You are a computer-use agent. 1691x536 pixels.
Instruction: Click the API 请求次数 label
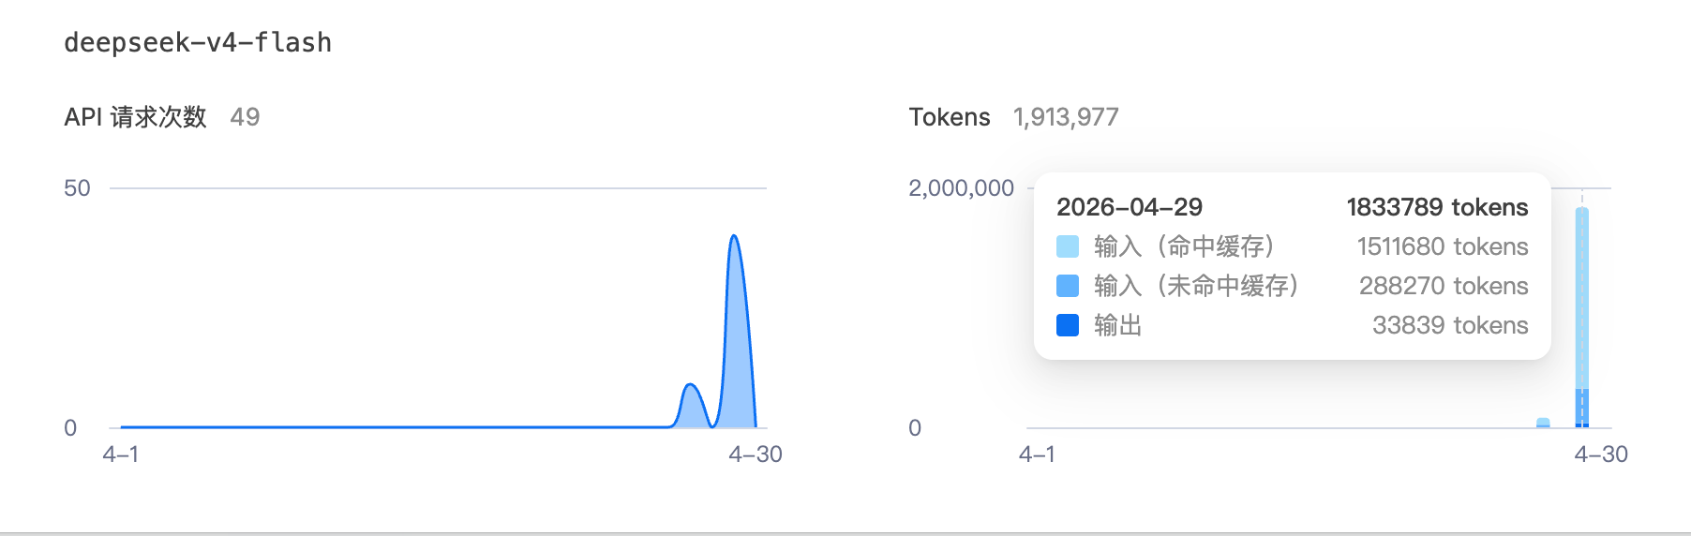click(x=135, y=117)
